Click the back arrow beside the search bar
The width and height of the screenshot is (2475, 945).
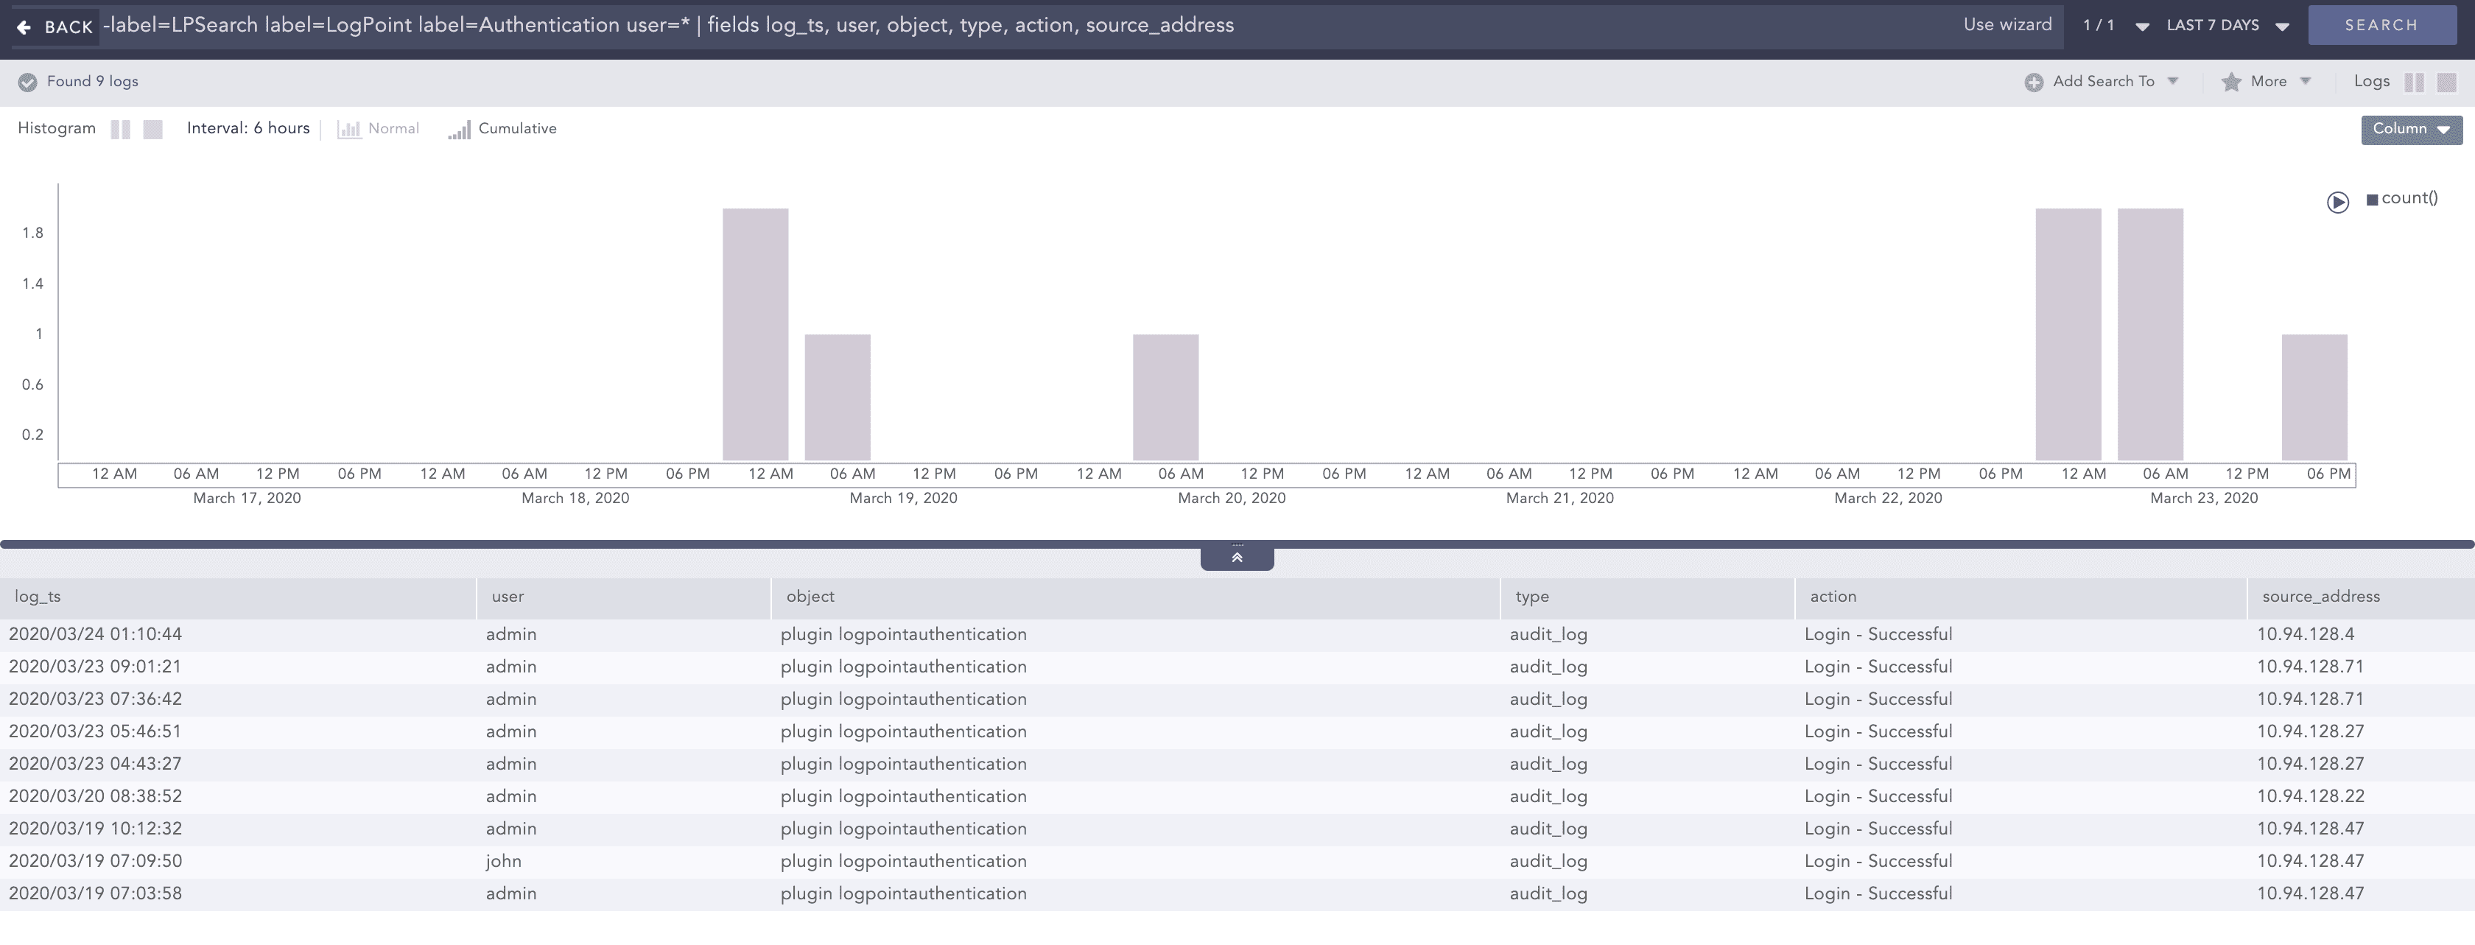22,26
